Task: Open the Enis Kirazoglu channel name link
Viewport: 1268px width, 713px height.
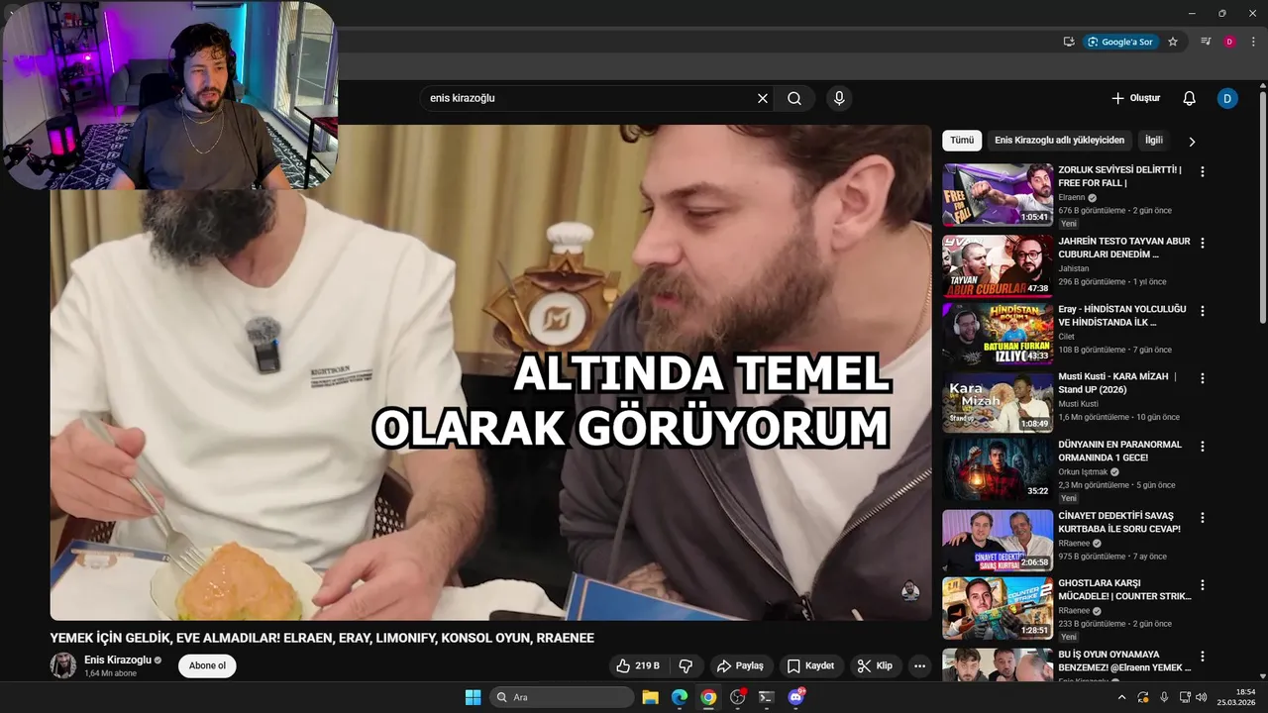Action: [118, 660]
